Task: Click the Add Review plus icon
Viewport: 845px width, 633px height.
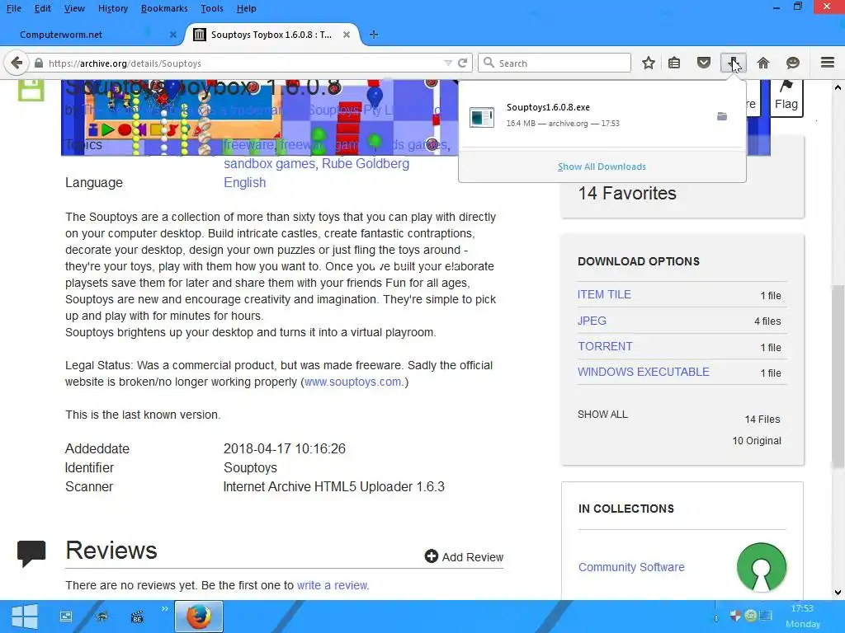Action: [x=431, y=556]
